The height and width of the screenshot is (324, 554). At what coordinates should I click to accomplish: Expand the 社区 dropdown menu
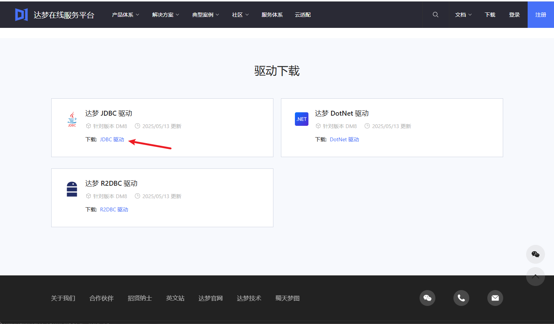[x=240, y=15]
